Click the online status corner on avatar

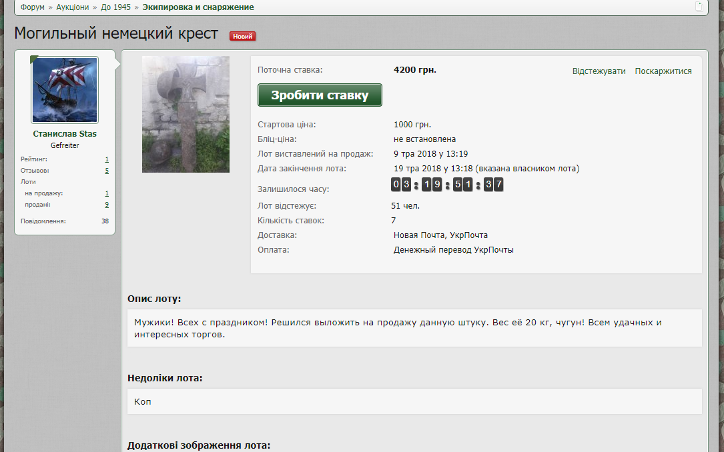tap(35, 59)
